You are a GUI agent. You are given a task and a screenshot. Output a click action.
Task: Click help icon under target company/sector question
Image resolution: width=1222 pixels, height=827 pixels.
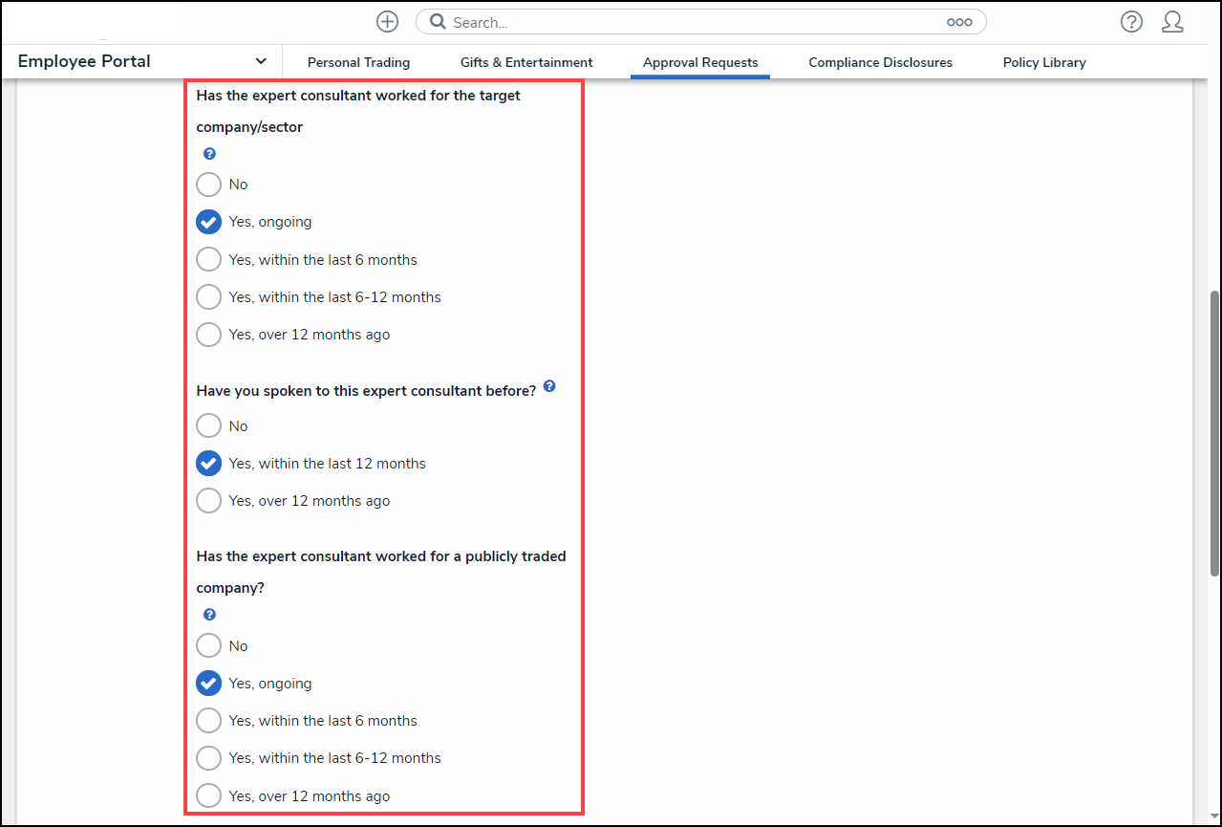pos(209,154)
